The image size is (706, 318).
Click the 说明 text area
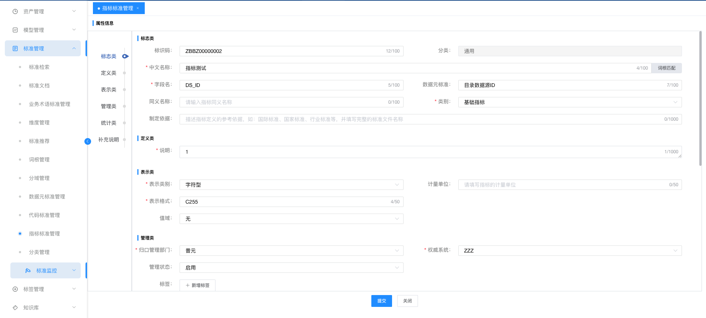point(431,152)
